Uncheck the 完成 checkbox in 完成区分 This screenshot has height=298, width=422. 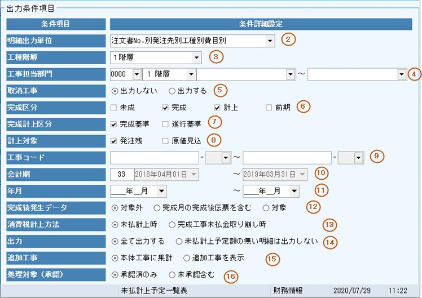(x=165, y=107)
